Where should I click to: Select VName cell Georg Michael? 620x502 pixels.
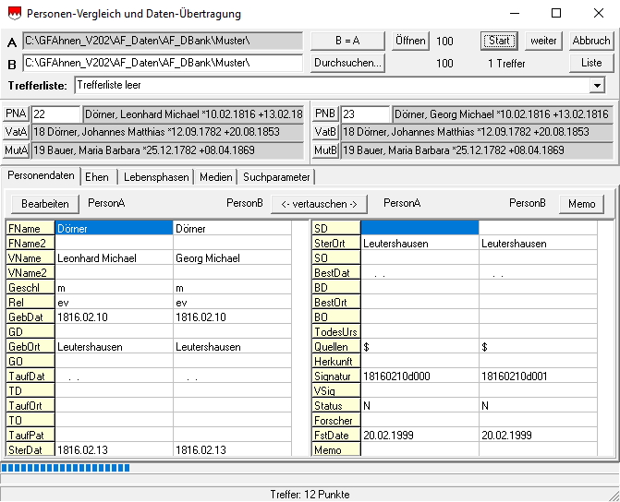click(x=232, y=257)
